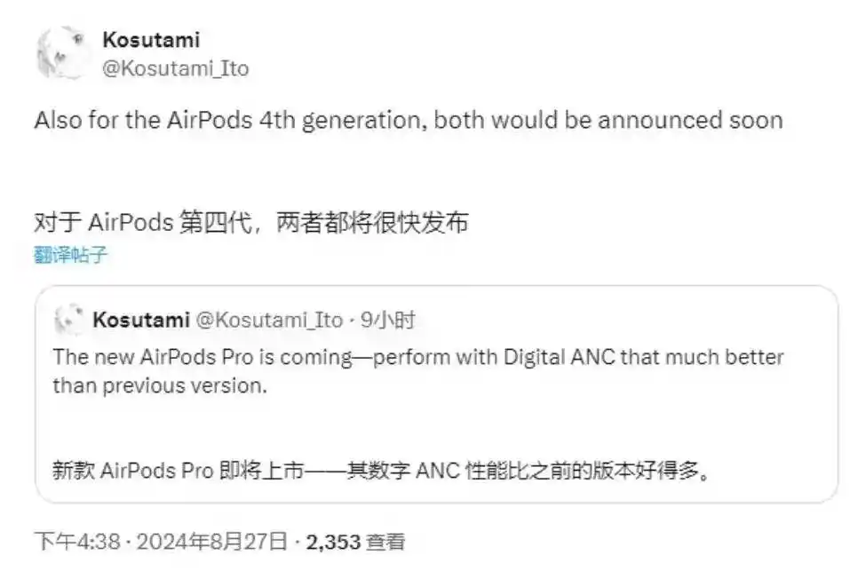Click the 2,353 view count number
This screenshot has width=866, height=579.
pyautogui.click(x=333, y=541)
